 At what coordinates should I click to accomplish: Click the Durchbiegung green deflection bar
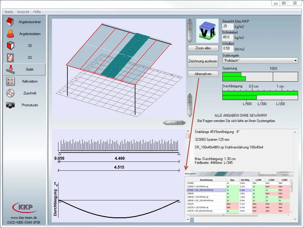[260, 93]
